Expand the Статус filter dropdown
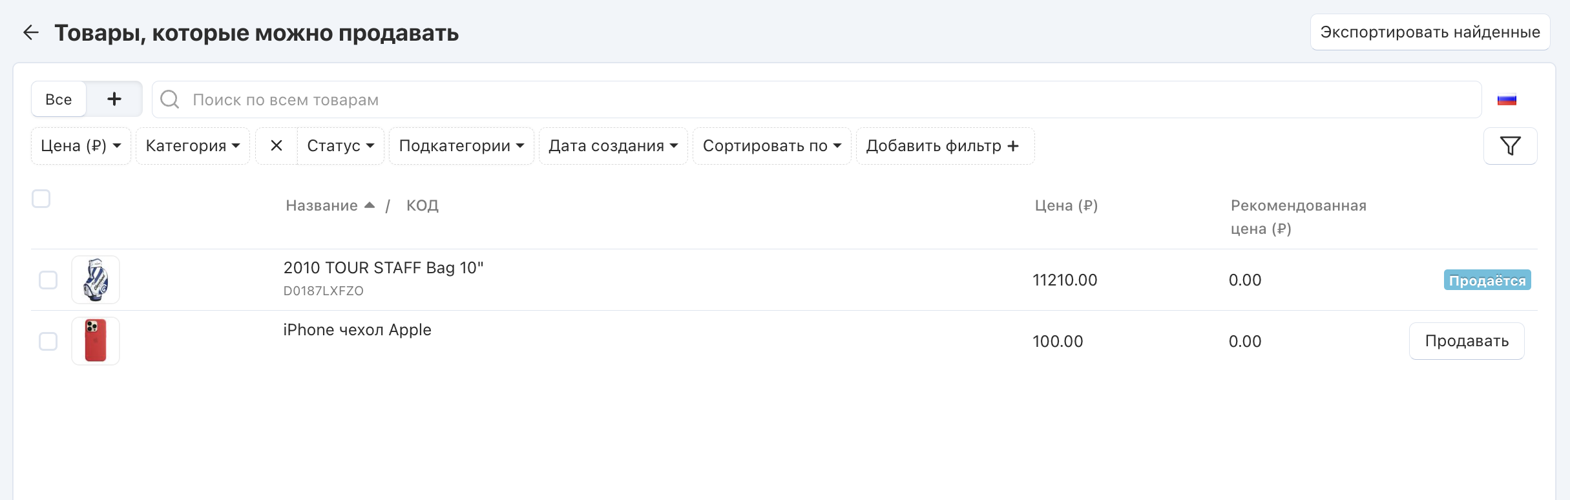1570x500 pixels. click(340, 146)
